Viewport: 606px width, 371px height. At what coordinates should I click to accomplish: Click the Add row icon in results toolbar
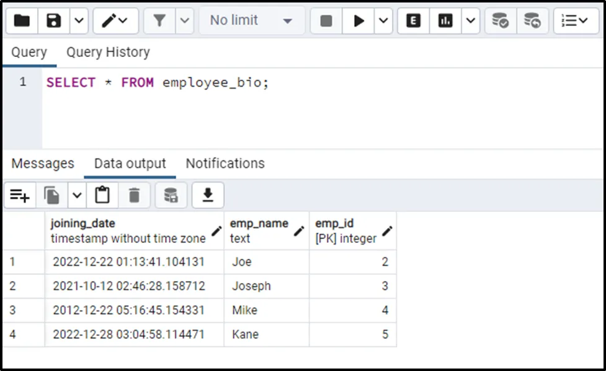click(20, 196)
